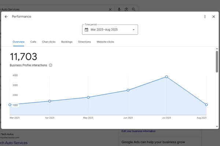Screen dimensions: 220x146
Task: Open the Bookings tab
Action: pyautogui.click(x=67, y=42)
